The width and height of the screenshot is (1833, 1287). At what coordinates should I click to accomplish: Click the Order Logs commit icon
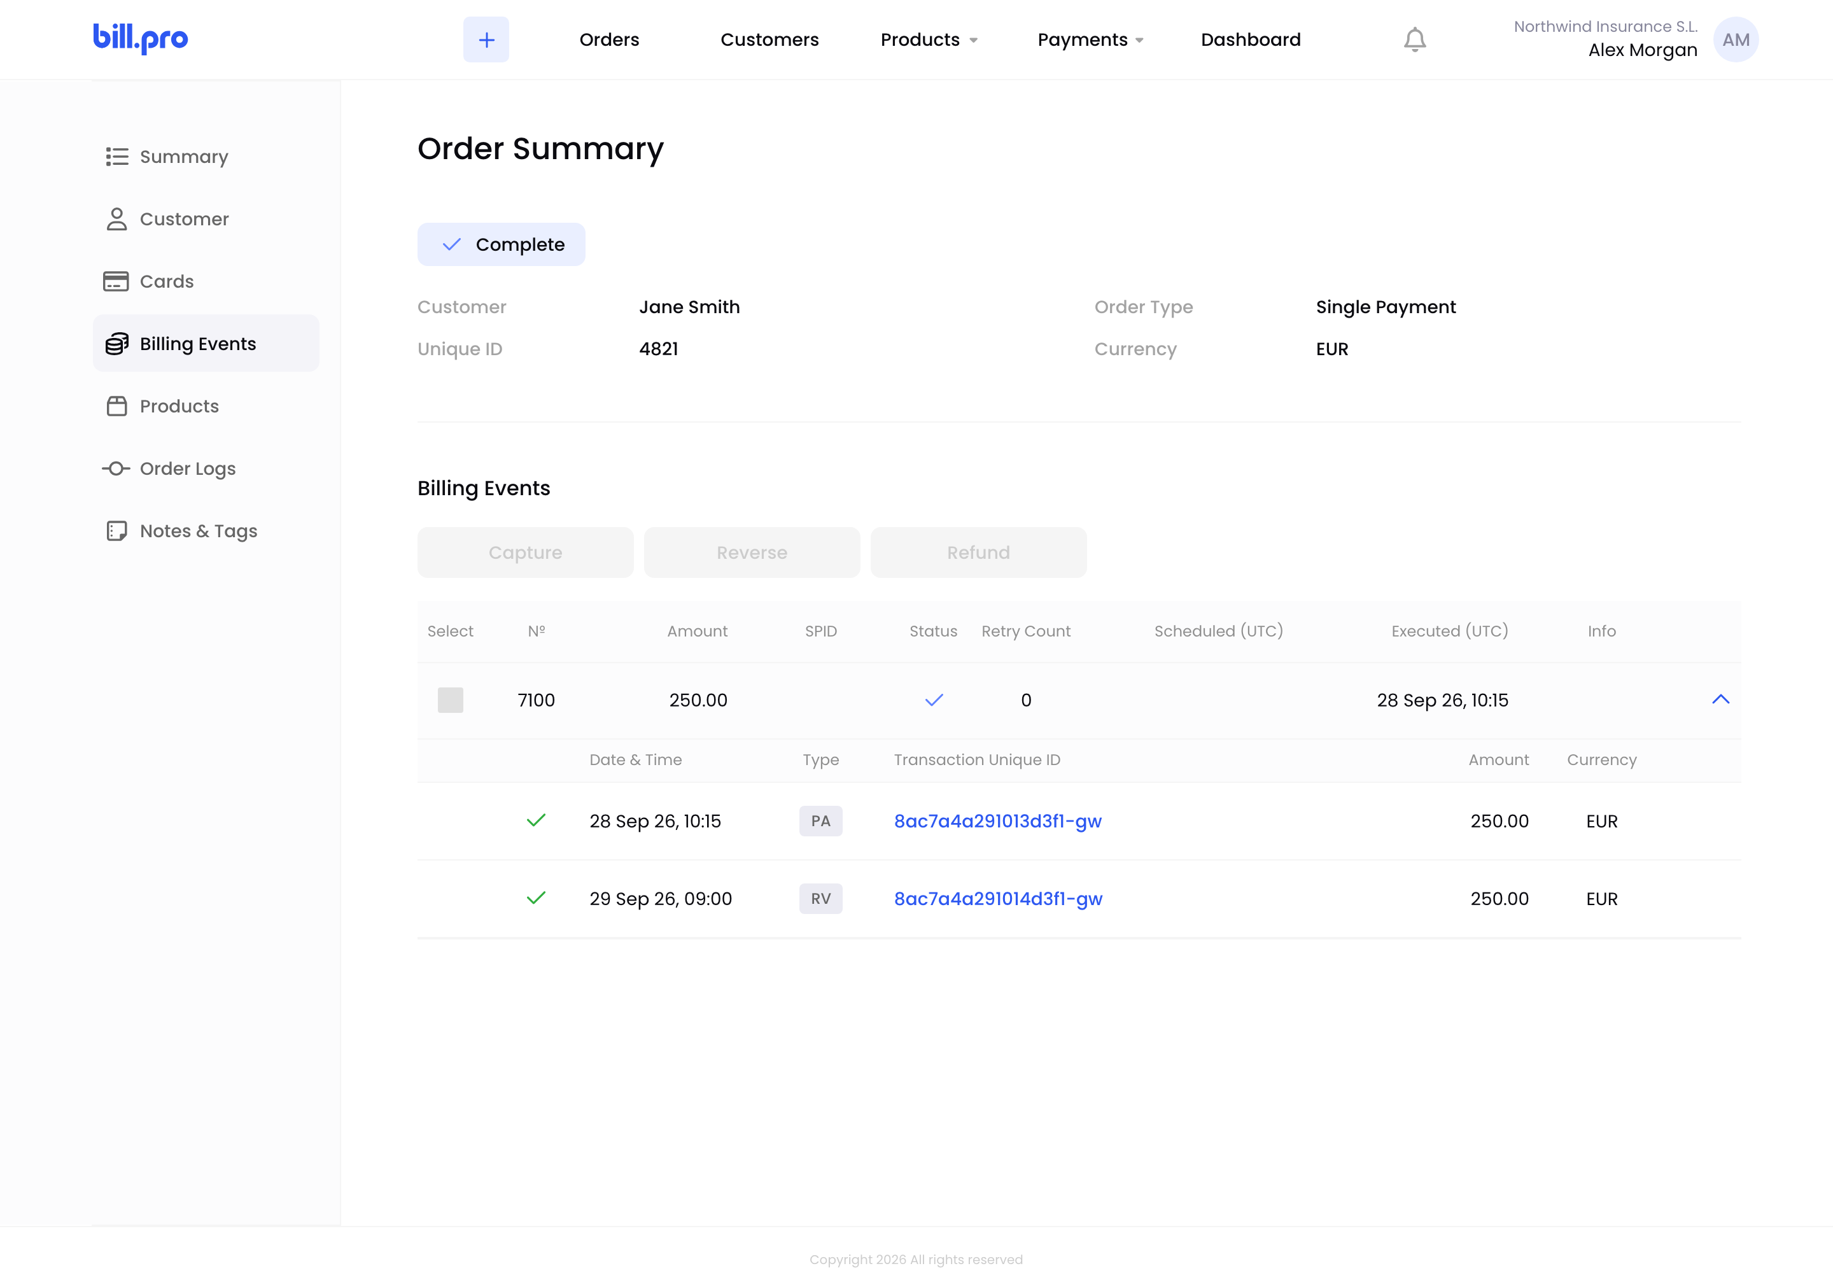pyautogui.click(x=116, y=468)
